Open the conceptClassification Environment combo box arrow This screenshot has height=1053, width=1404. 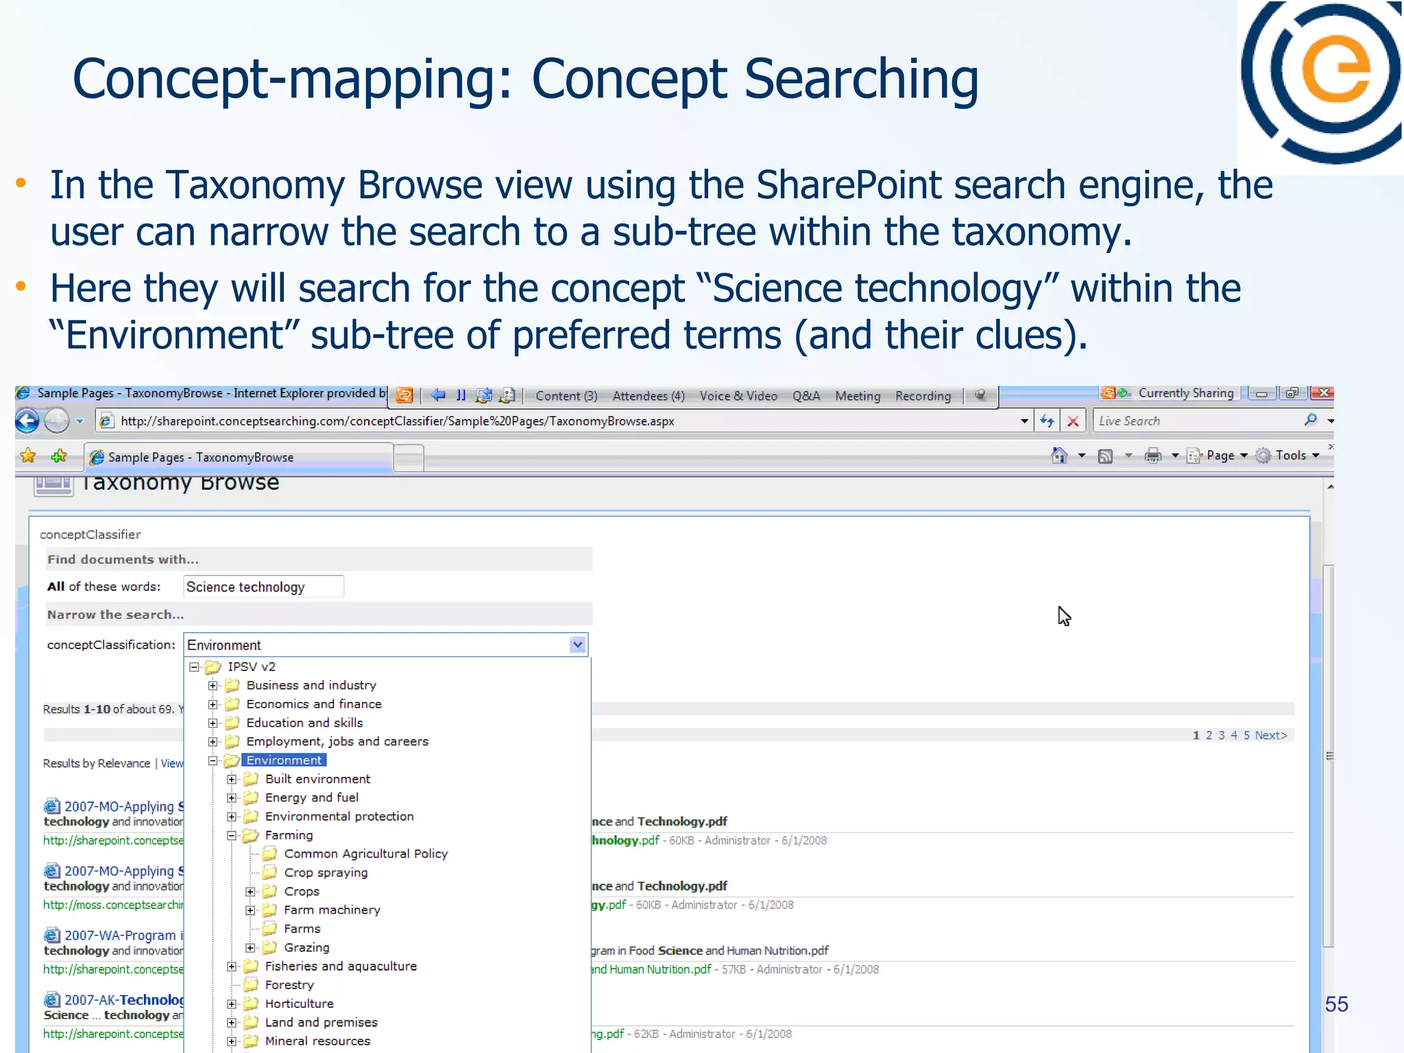coord(577,644)
